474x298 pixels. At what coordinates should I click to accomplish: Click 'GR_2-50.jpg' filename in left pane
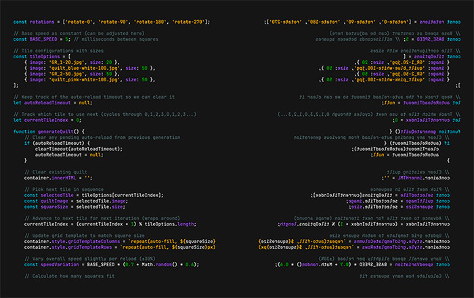coord(70,73)
